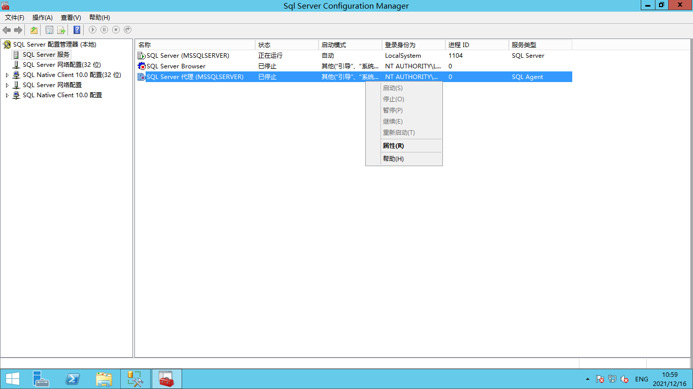This screenshot has height=389, width=693.
Task: Select the SQL Native Client 10.0 配置 label without (32 位)
Action: click(x=62, y=95)
